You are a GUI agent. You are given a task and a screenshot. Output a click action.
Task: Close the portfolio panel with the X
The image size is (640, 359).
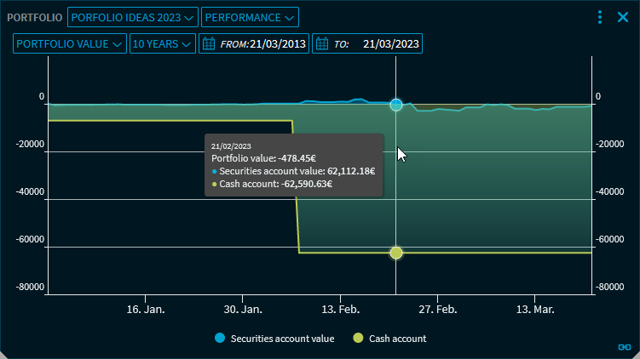pos(622,17)
